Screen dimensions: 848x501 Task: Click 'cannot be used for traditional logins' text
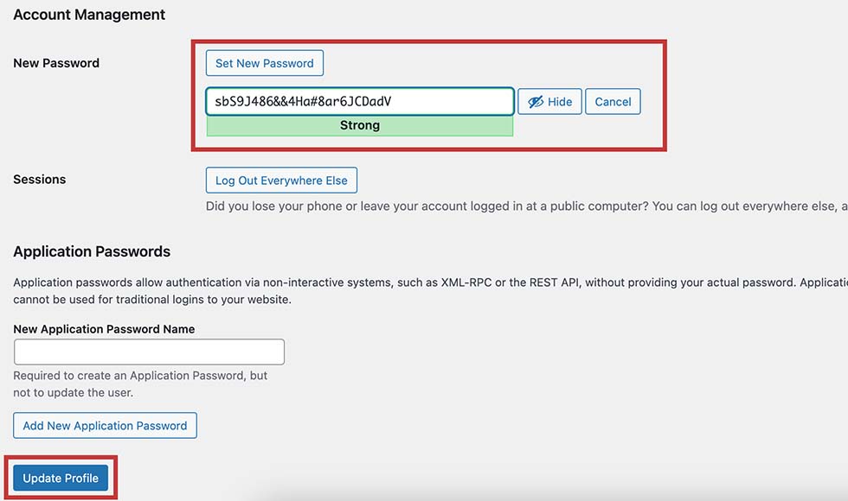coord(152,300)
